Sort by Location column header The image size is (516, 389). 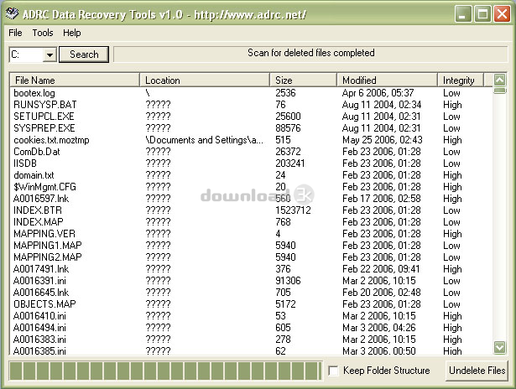[205, 80]
